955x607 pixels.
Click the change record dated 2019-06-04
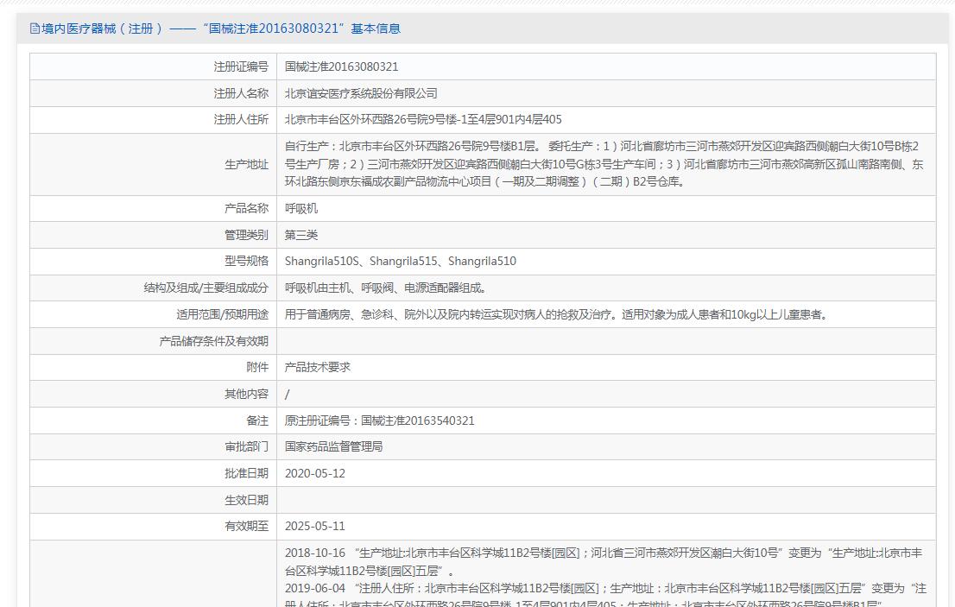point(605,597)
